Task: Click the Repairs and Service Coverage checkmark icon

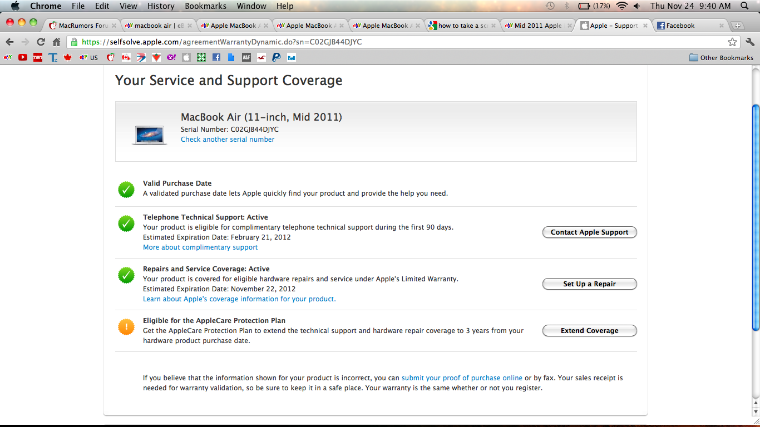Action: [x=126, y=275]
